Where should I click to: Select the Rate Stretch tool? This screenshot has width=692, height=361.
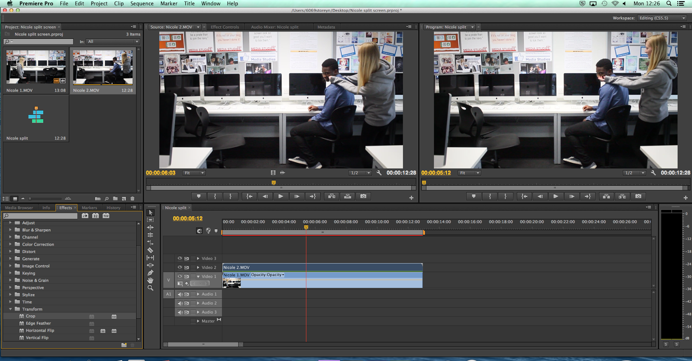pyautogui.click(x=151, y=243)
